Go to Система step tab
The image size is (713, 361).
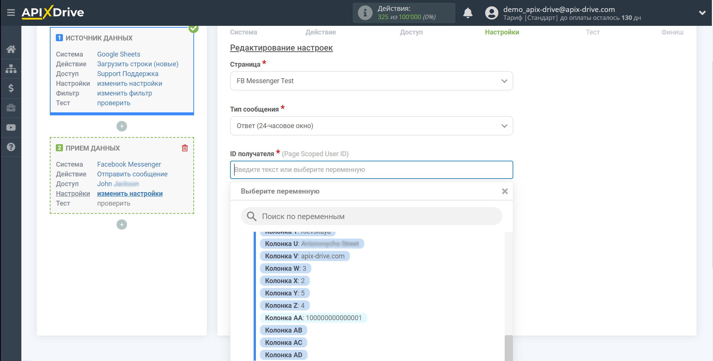[244, 32]
